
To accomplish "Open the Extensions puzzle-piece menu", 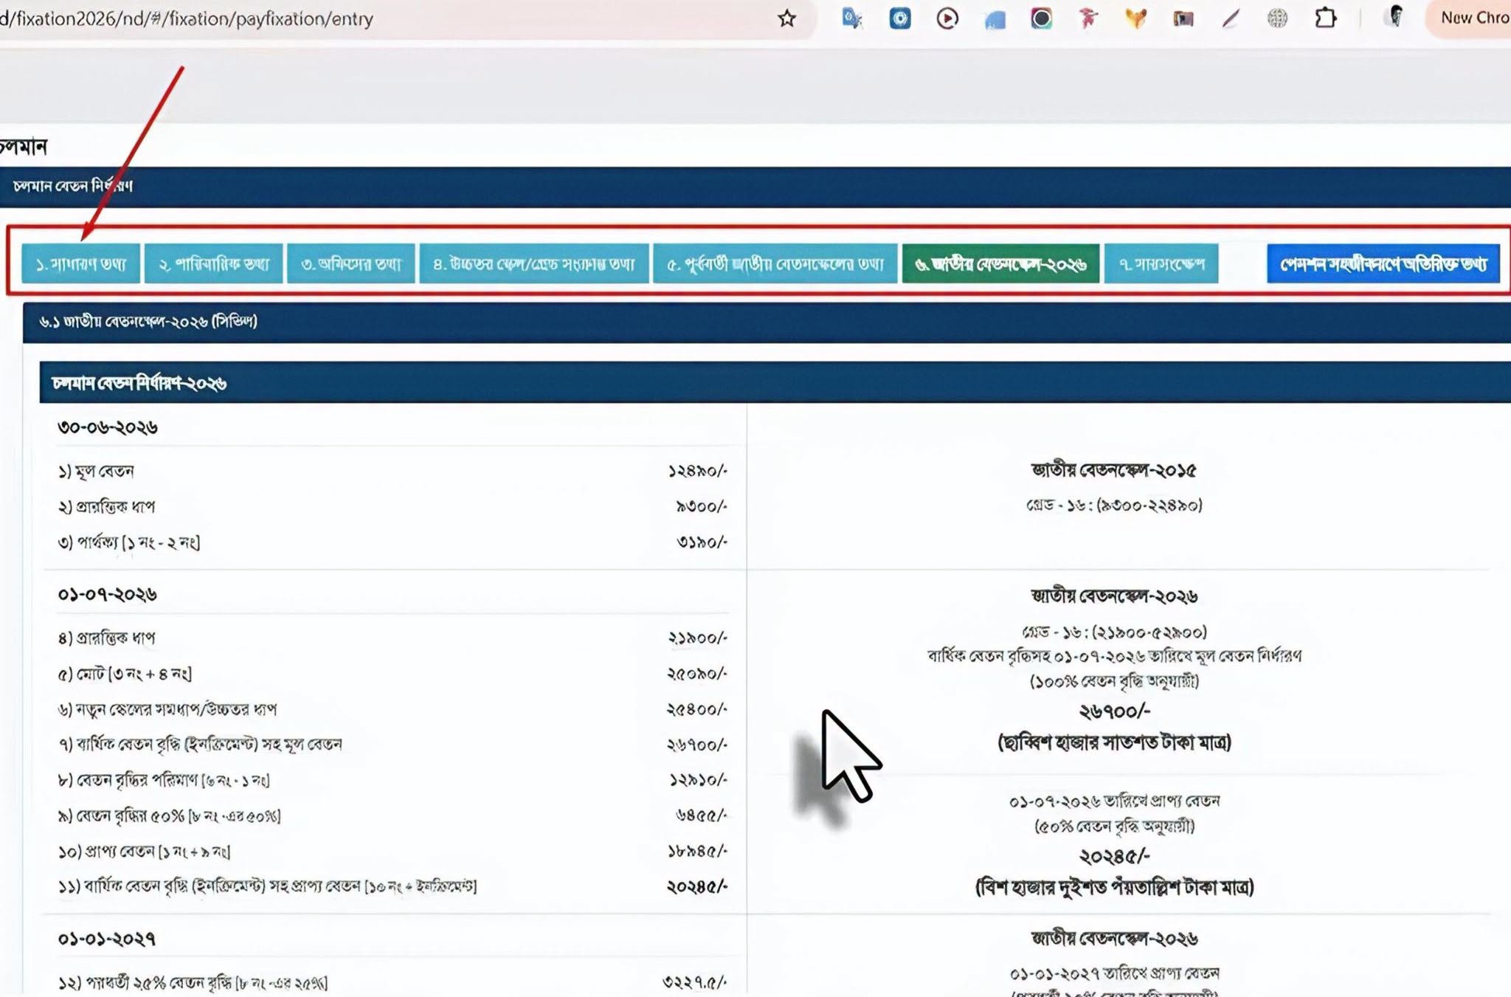I will (1325, 18).
